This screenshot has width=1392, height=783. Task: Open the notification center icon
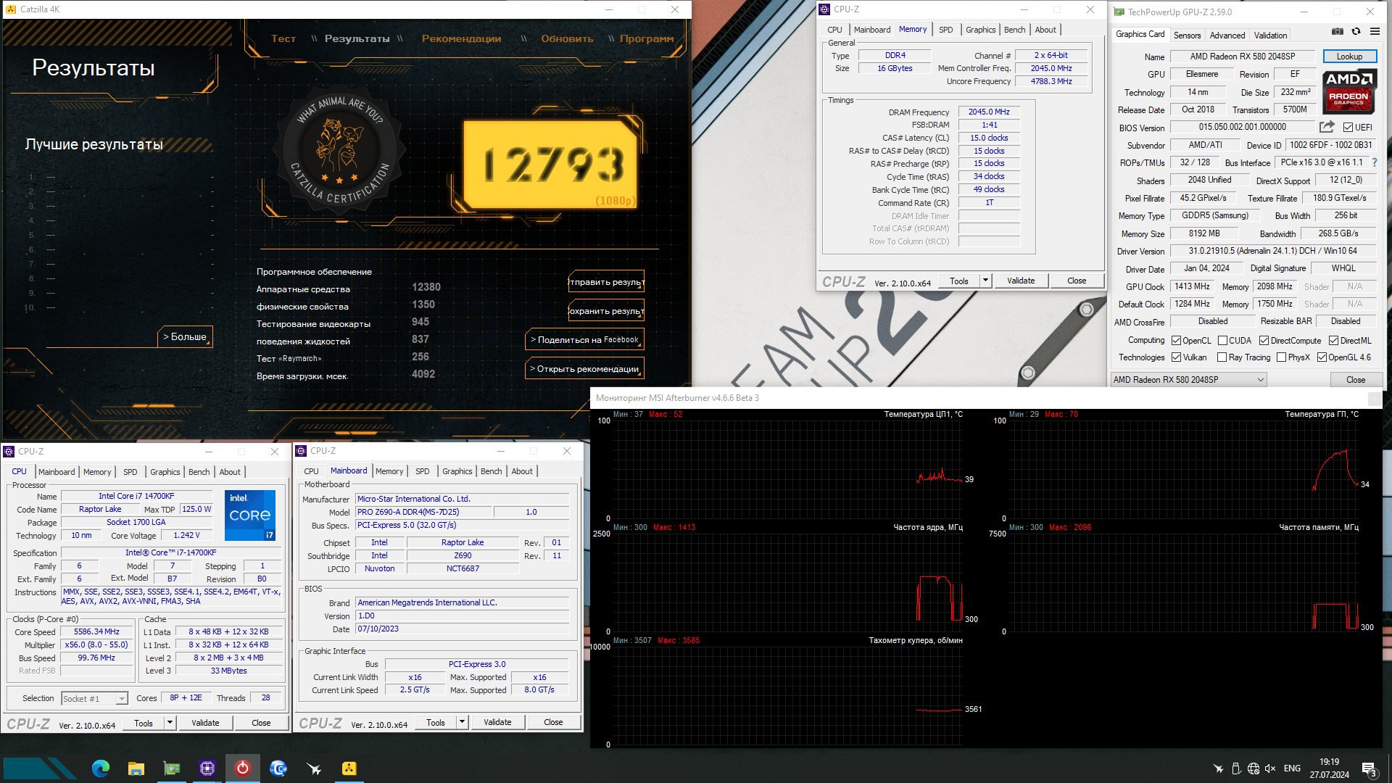pos(1370,769)
